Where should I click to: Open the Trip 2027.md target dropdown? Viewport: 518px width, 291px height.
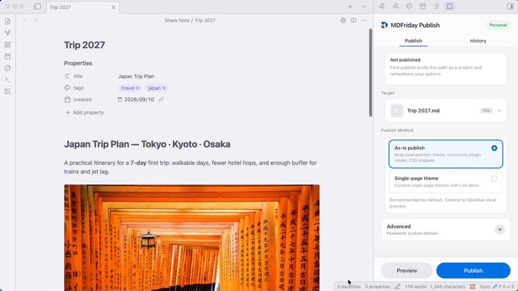445,111
